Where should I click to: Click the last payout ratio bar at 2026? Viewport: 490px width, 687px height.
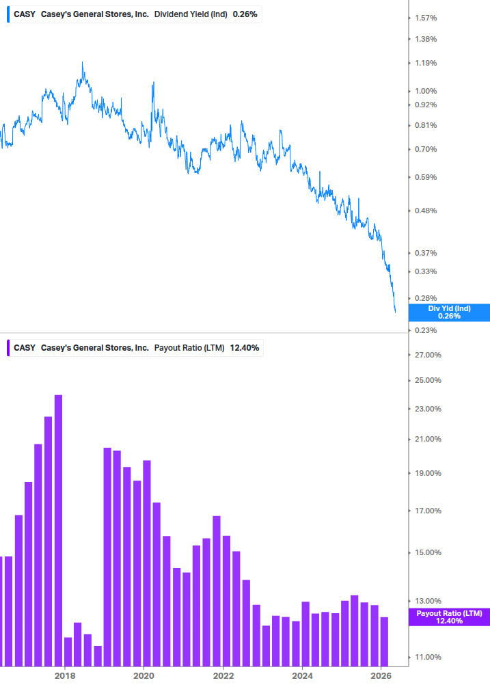(x=384, y=642)
